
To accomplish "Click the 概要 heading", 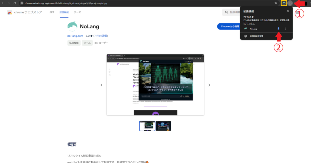I will (72, 144).
